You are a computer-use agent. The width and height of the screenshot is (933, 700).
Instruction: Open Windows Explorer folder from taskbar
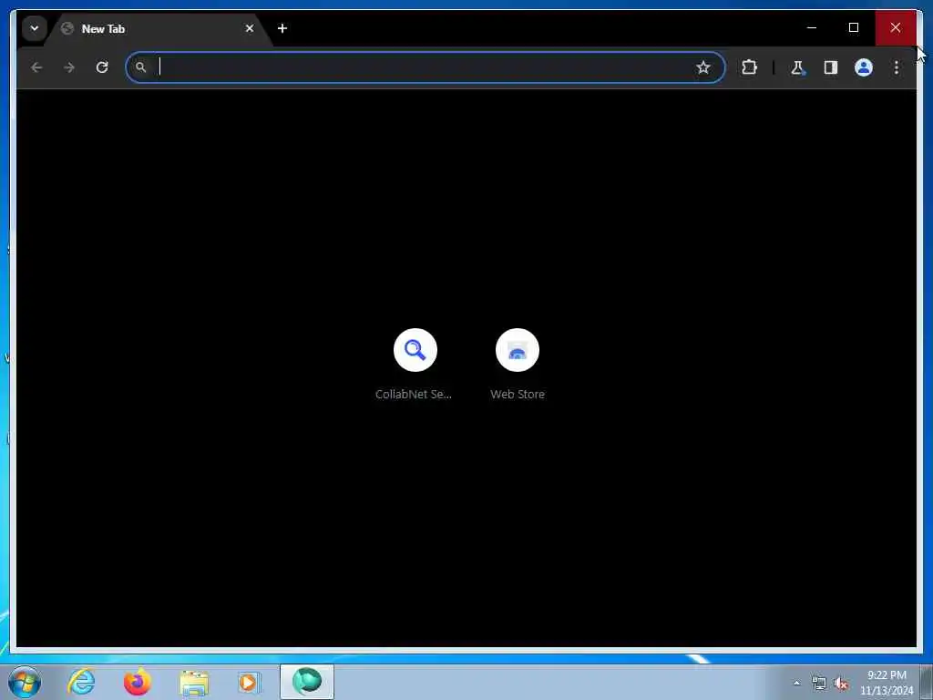194,682
